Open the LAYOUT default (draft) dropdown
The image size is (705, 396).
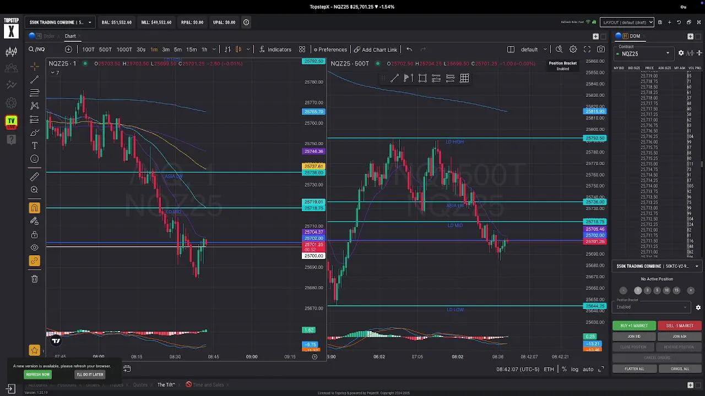pyautogui.click(x=627, y=23)
